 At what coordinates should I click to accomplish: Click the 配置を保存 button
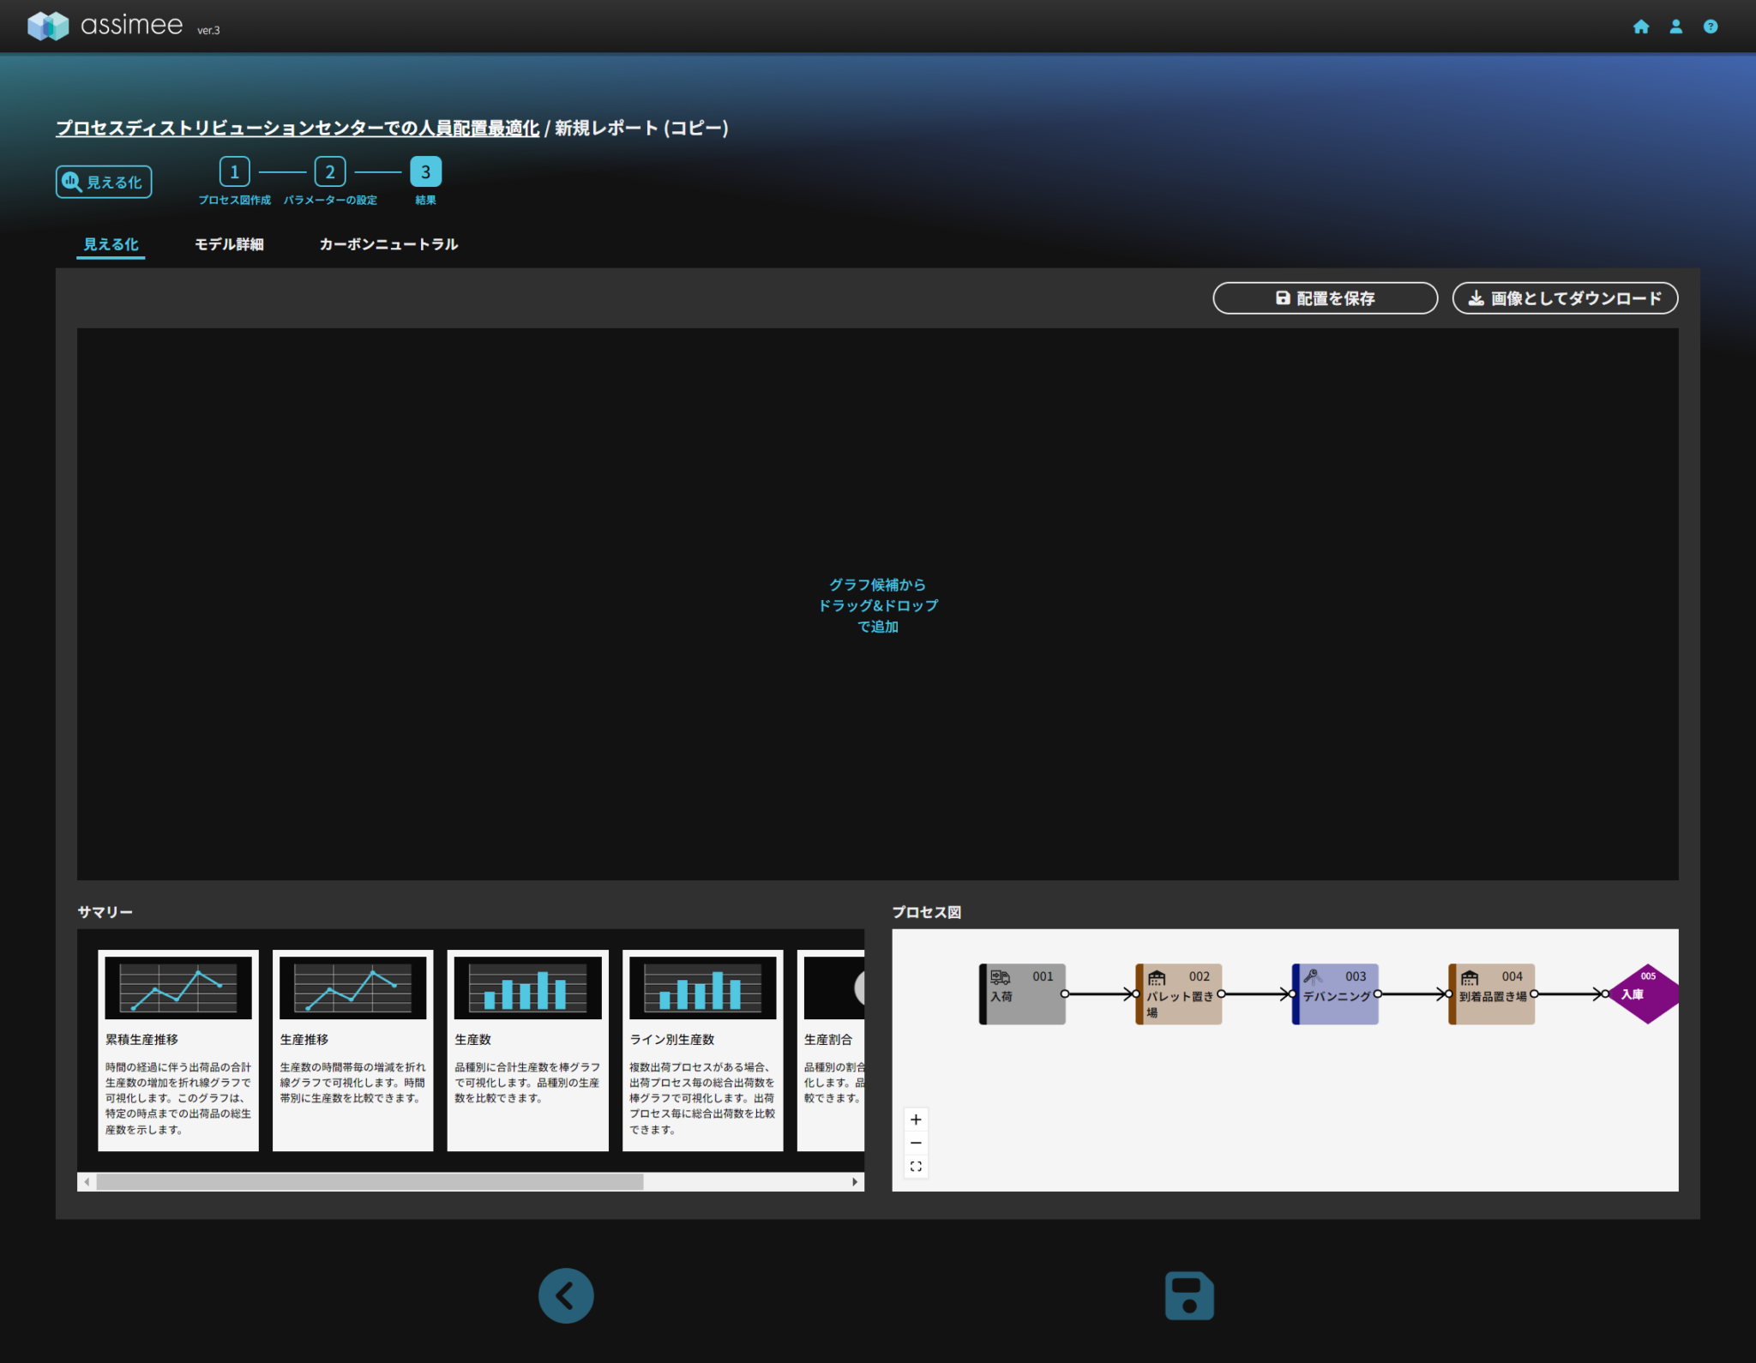(x=1325, y=298)
